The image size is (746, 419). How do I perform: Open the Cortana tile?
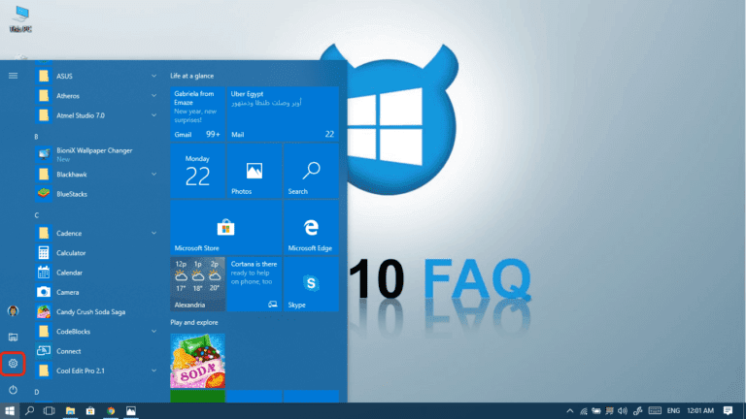pyautogui.click(x=254, y=284)
